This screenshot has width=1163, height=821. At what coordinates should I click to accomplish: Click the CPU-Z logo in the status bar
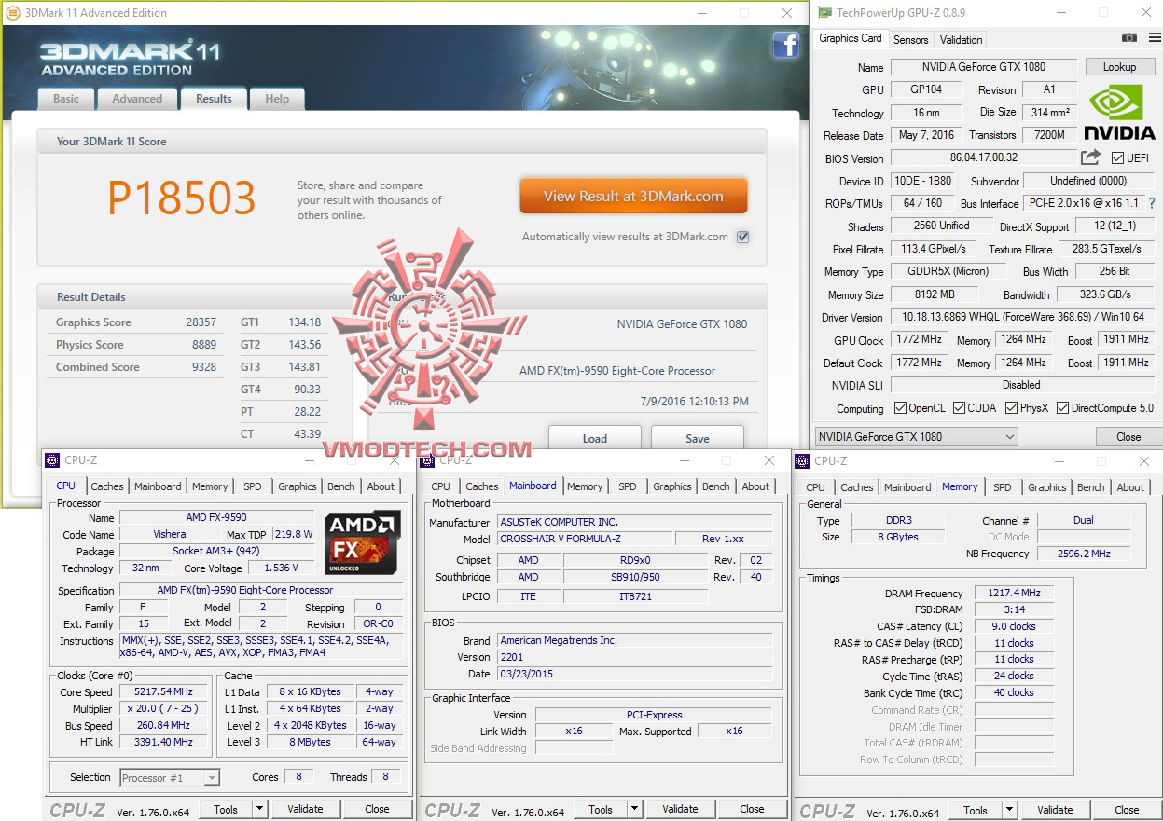76,809
